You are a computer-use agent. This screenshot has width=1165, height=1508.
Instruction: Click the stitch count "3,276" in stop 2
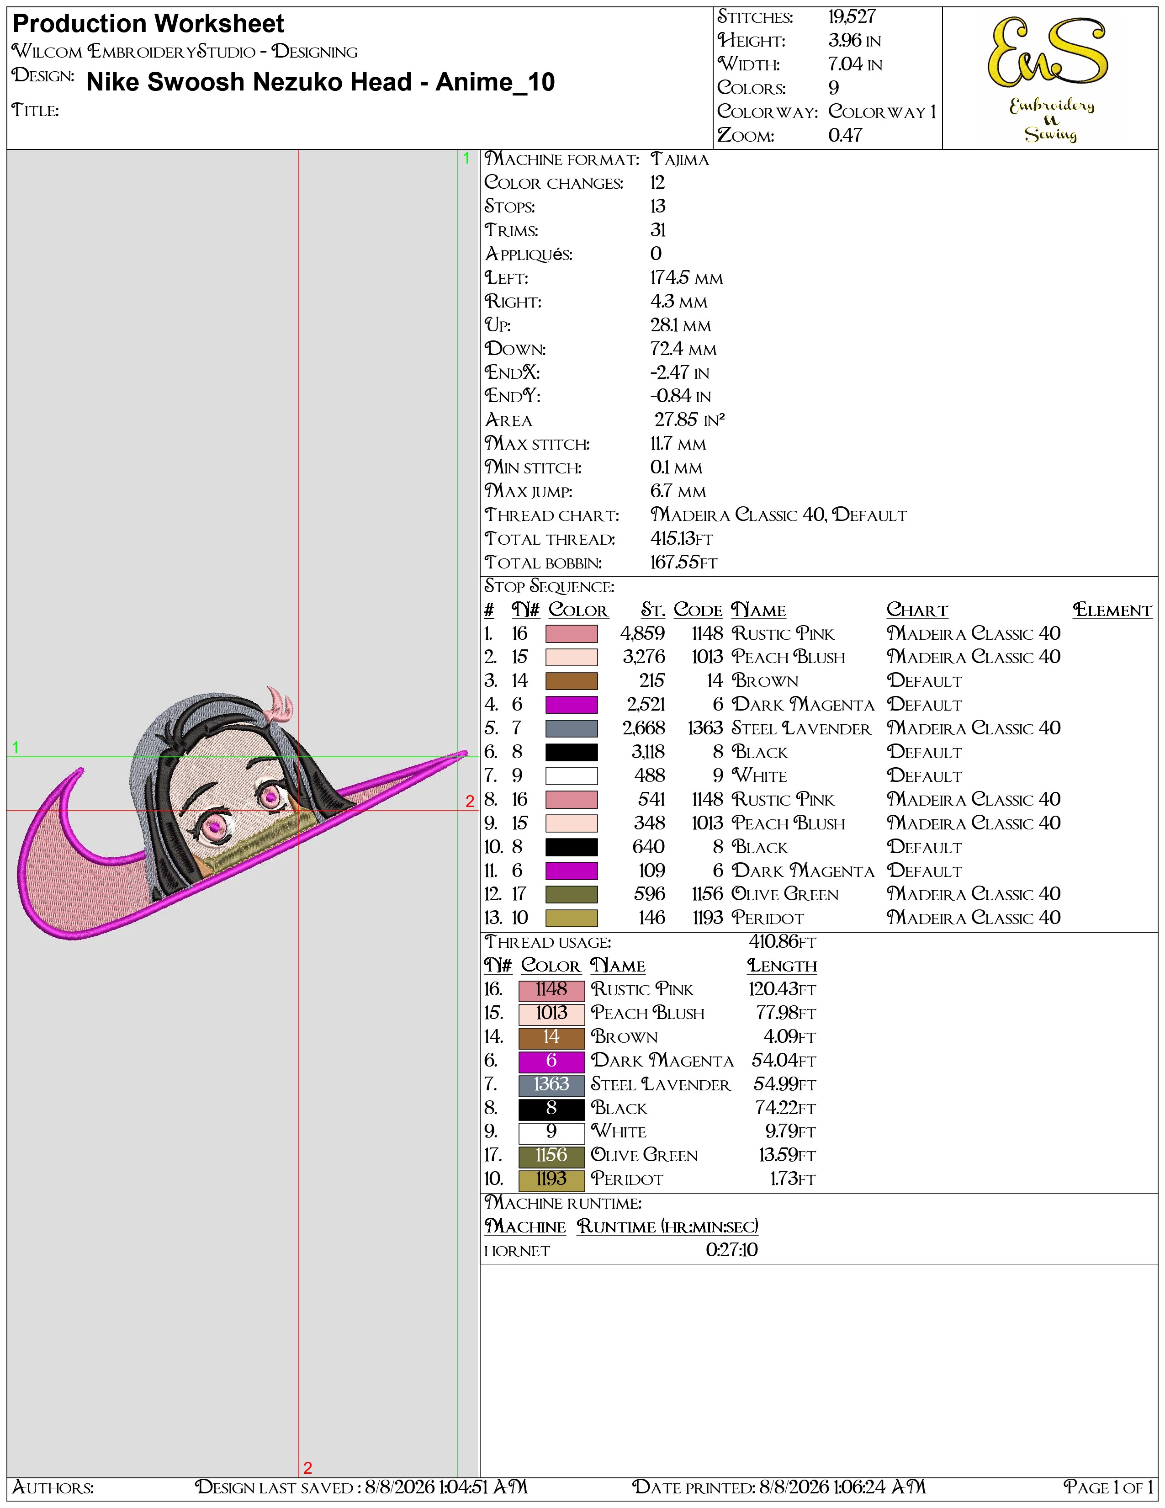pyautogui.click(x=644, y=657)
